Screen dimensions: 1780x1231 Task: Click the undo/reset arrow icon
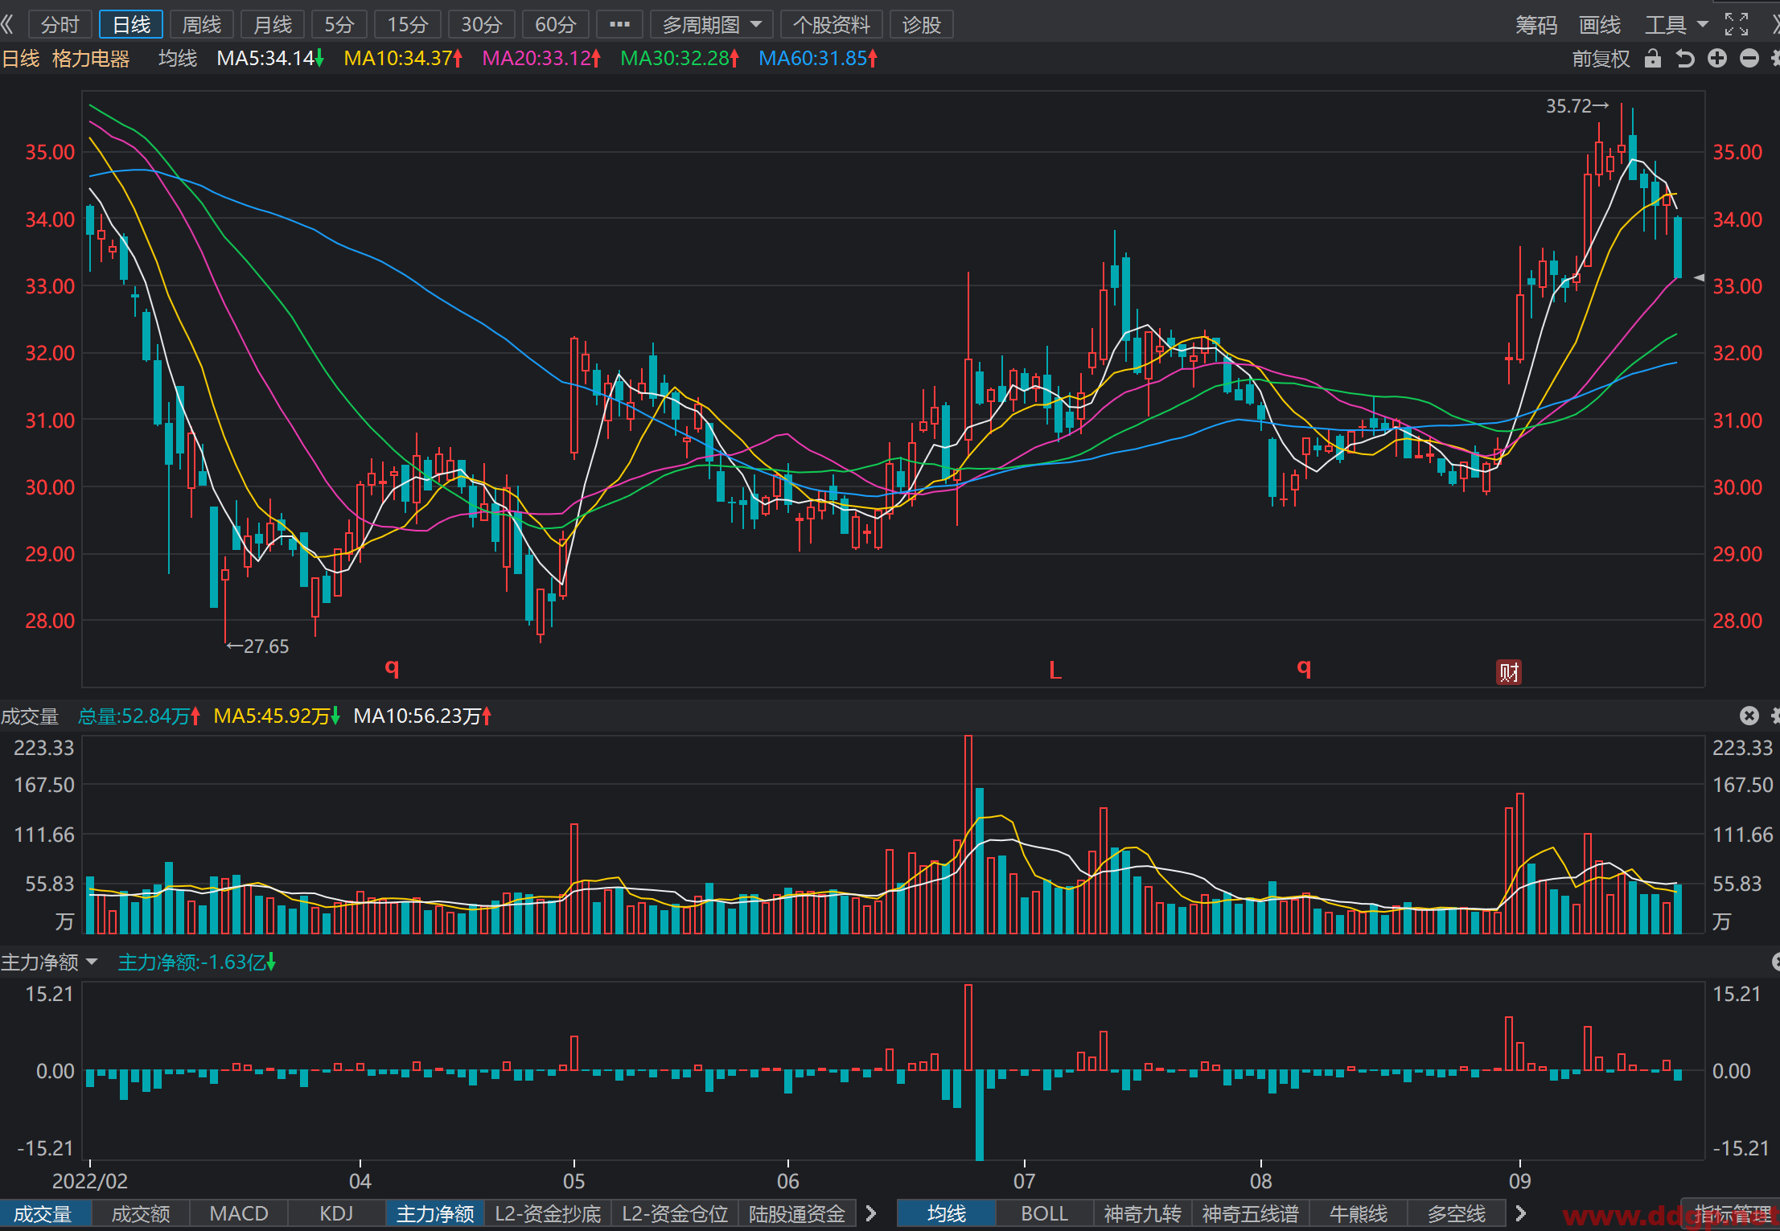(1685, 58)
